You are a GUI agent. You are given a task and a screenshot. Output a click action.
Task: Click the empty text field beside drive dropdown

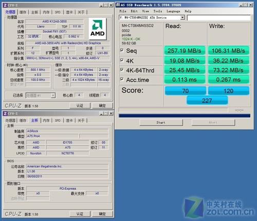point(219,17)
